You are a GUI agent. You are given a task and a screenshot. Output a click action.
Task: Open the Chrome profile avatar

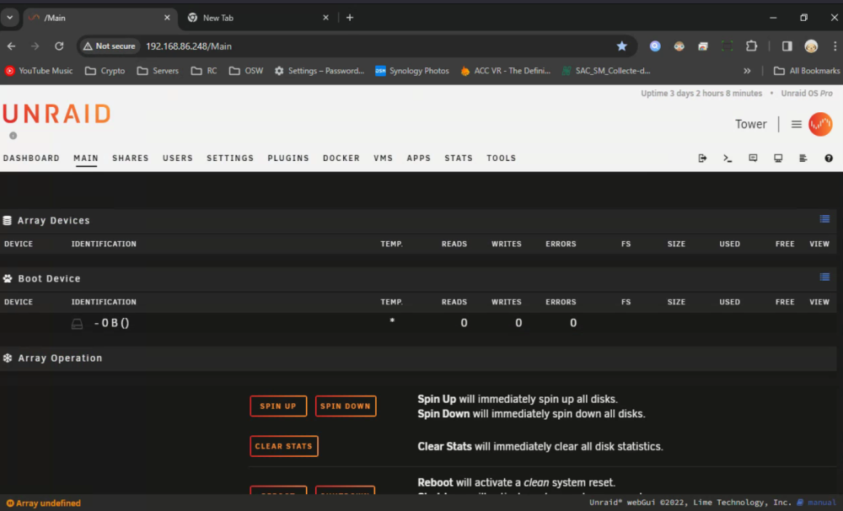point(811,46)
